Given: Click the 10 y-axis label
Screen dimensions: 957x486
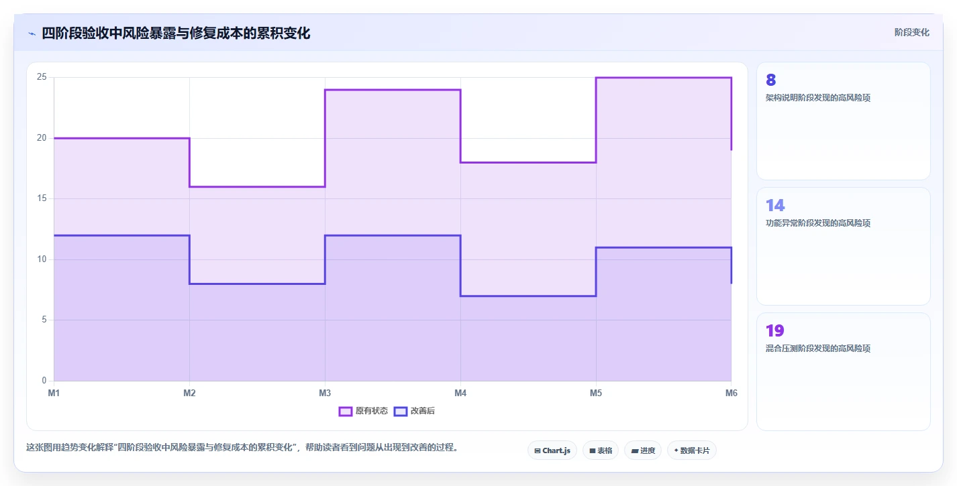Looking at the screenshot, I should (42, 259).
